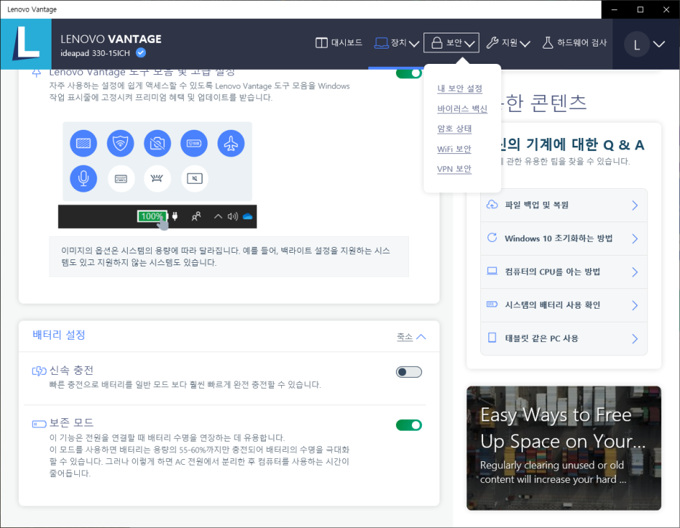
Task: Click the 배터리 설정 section heading
Action: point(59,335)
